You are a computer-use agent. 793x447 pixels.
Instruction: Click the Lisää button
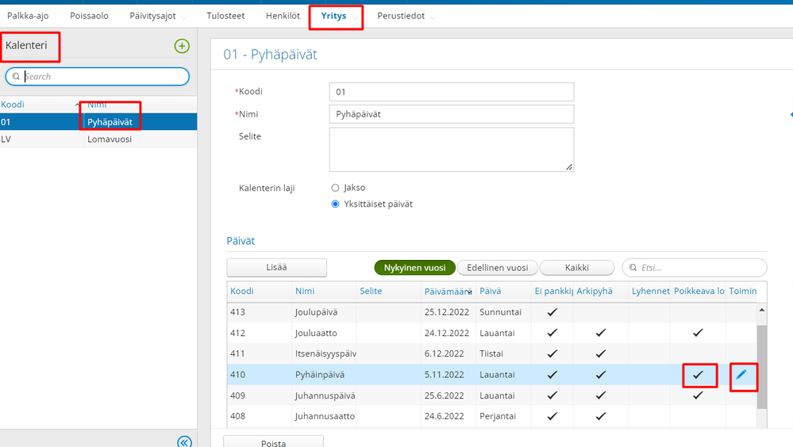coord(277,267)
